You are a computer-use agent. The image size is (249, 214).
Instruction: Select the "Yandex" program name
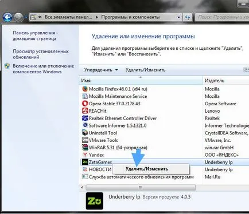click(x=96, y=154)
